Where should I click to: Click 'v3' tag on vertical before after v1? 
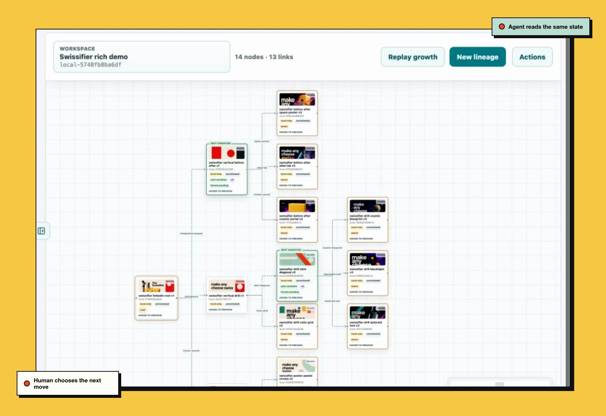pos(232,180)
